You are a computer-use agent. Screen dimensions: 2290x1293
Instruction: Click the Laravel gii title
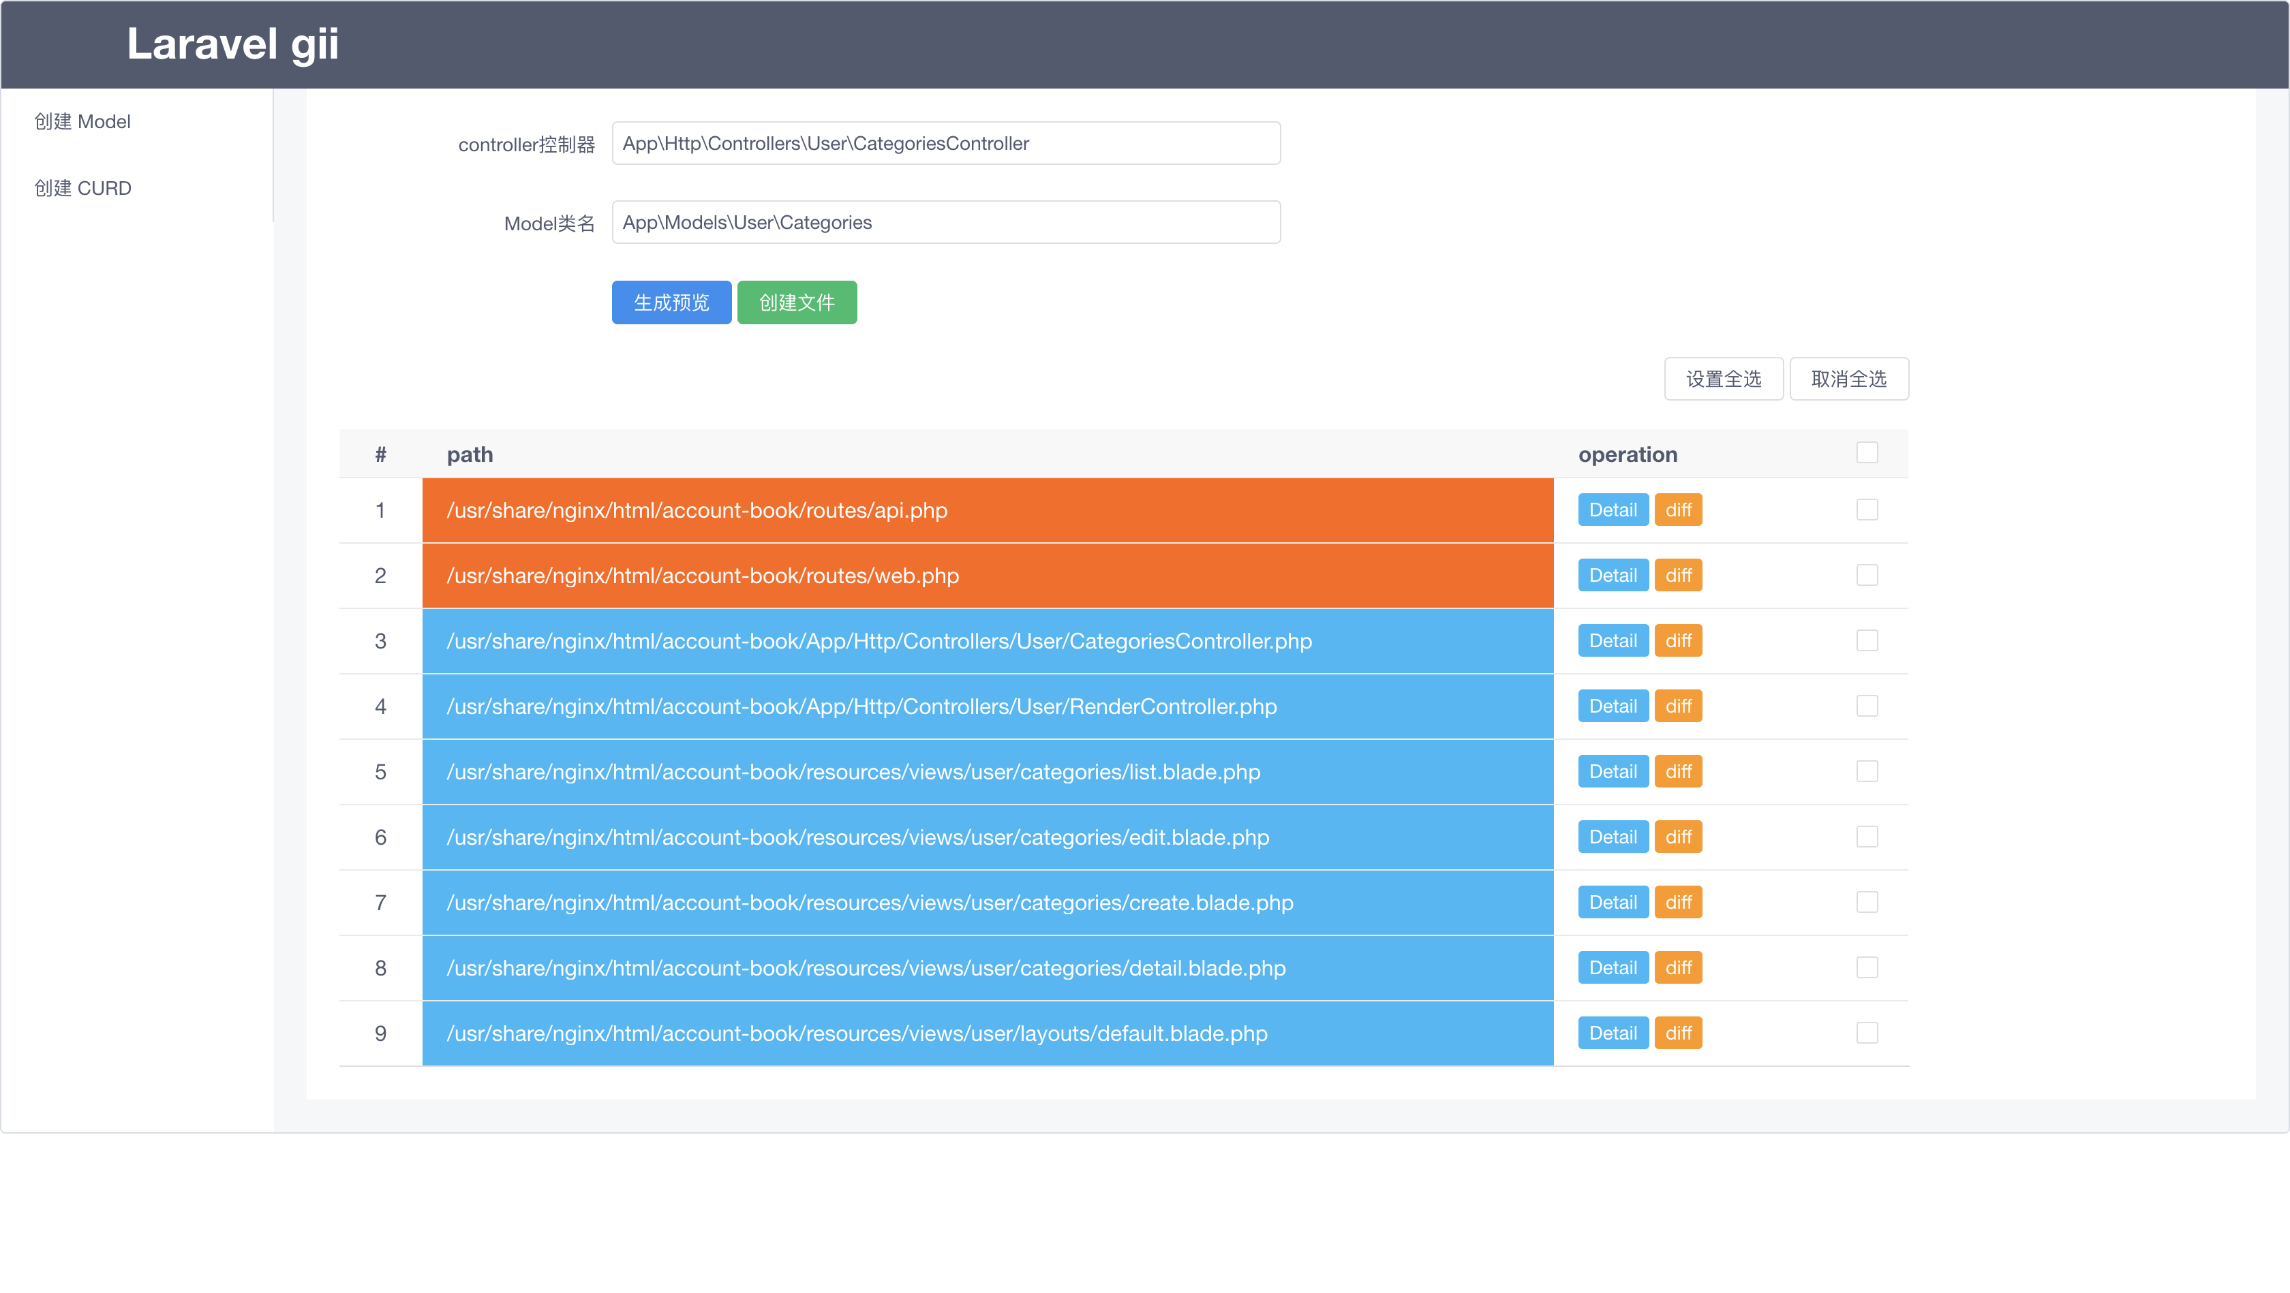(233, 44)
